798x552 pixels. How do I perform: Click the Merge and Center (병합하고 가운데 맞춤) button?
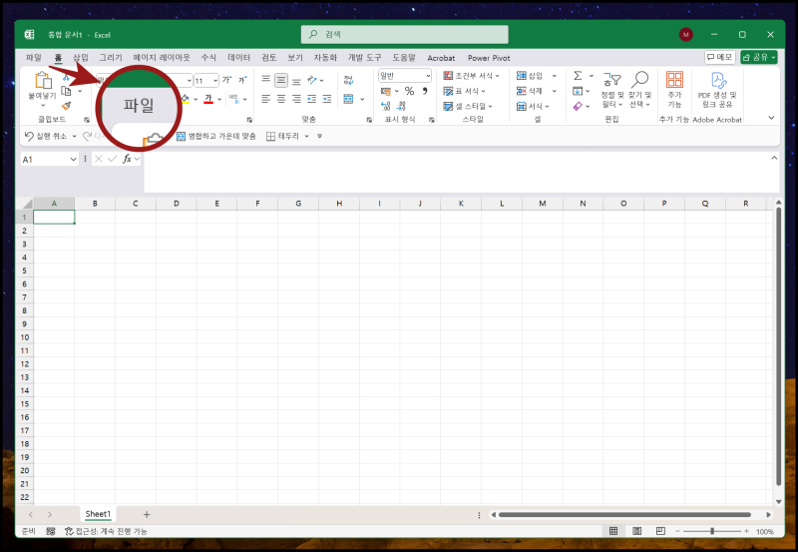[215, 136]
